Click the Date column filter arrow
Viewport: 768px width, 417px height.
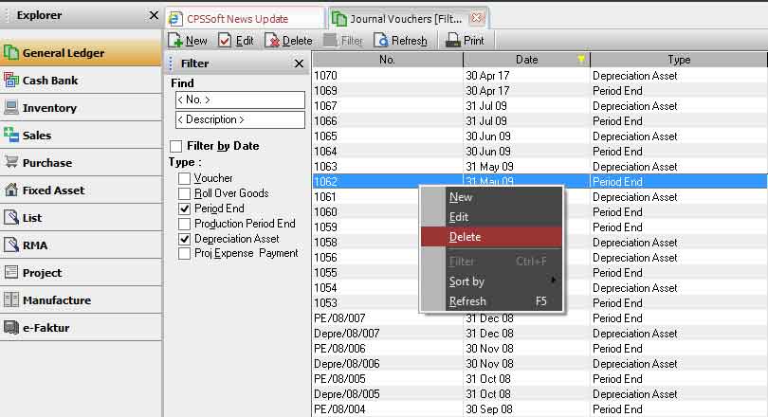580,60
